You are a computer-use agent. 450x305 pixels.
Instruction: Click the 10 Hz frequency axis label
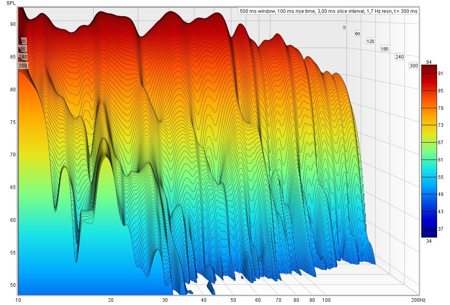(18, 300)
